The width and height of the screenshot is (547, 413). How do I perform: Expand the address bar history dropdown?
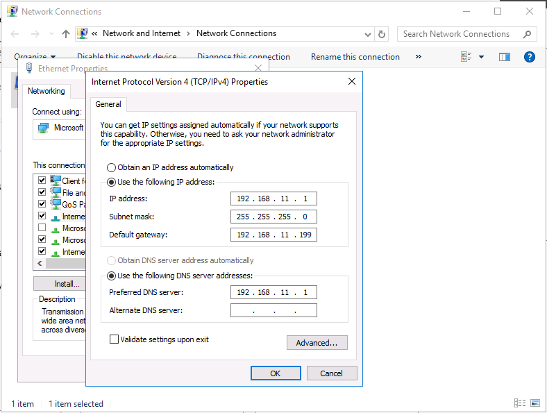(x=367, y=34)
